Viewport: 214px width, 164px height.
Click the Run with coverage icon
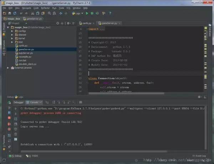coord(97,13)
